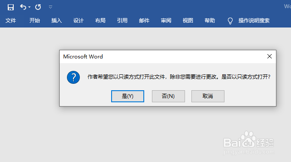
Task: Switch to the 视图 ribbon tab
Action: point(188,21)
